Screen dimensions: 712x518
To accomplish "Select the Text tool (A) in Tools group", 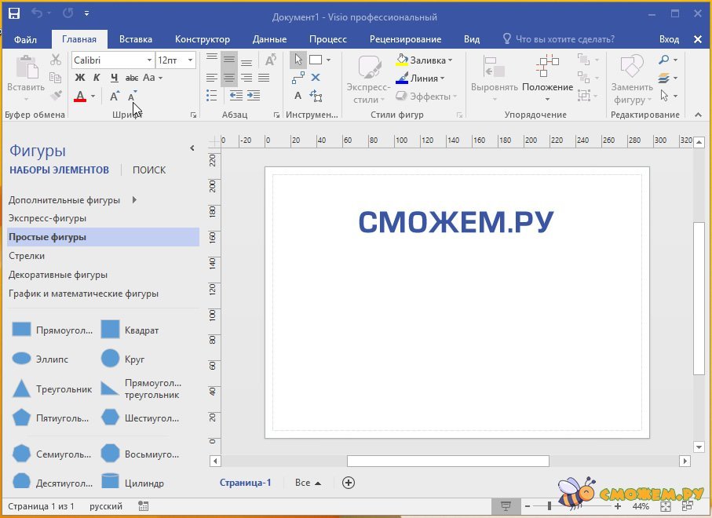I will pos(298,96).
